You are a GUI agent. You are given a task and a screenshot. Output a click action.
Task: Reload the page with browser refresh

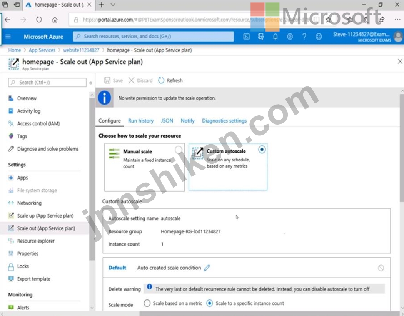[39, 20]
